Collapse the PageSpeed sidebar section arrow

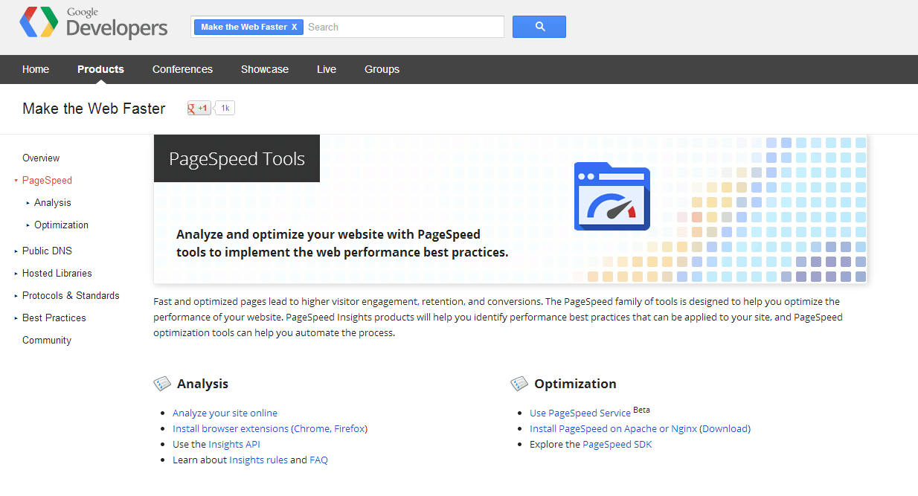click(x=16, y=181)
